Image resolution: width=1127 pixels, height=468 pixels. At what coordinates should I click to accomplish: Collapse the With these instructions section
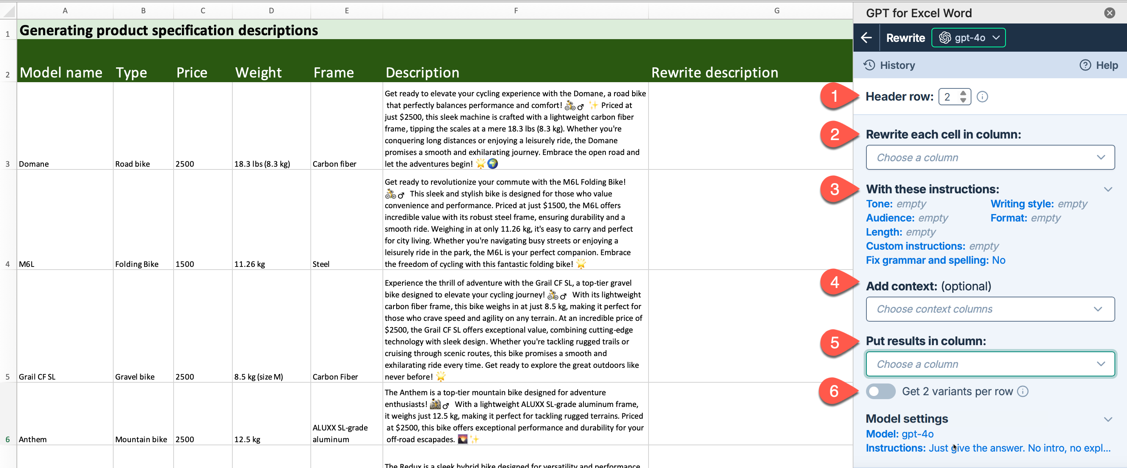click(1108, 189)
